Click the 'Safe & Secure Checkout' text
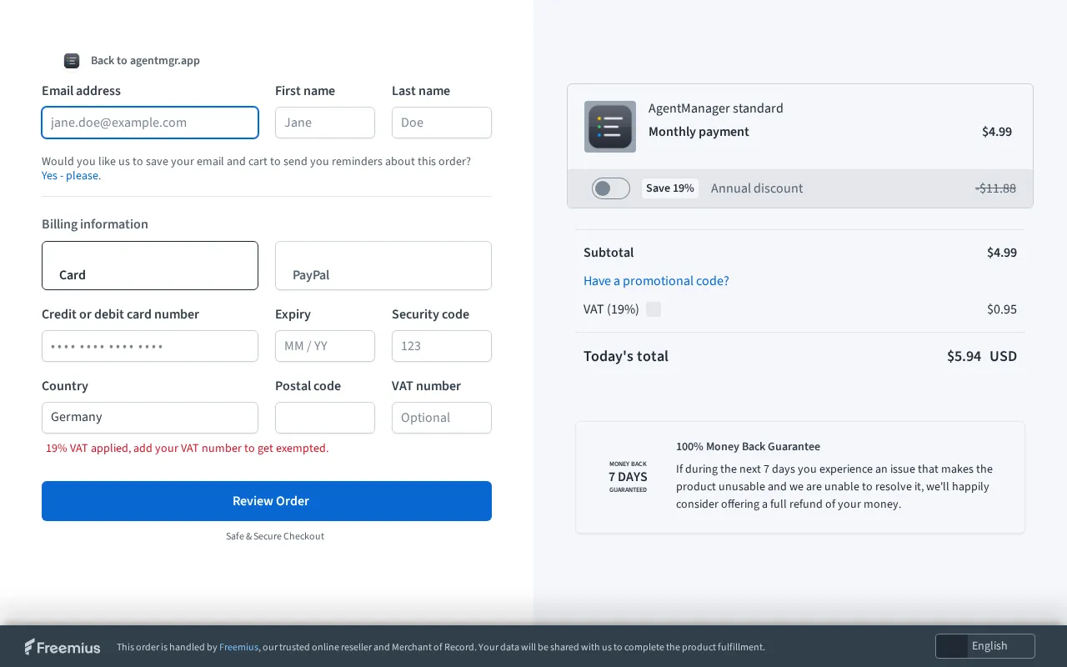Screen dimensions: 1067x667 coord(275,536)
